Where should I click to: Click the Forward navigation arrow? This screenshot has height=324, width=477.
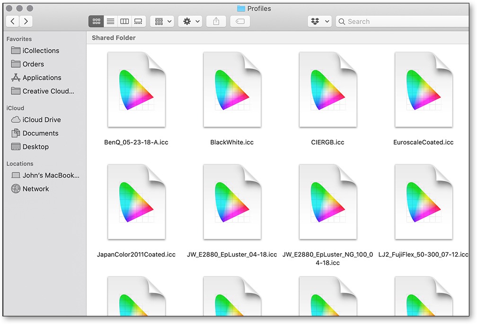[26, 21]
